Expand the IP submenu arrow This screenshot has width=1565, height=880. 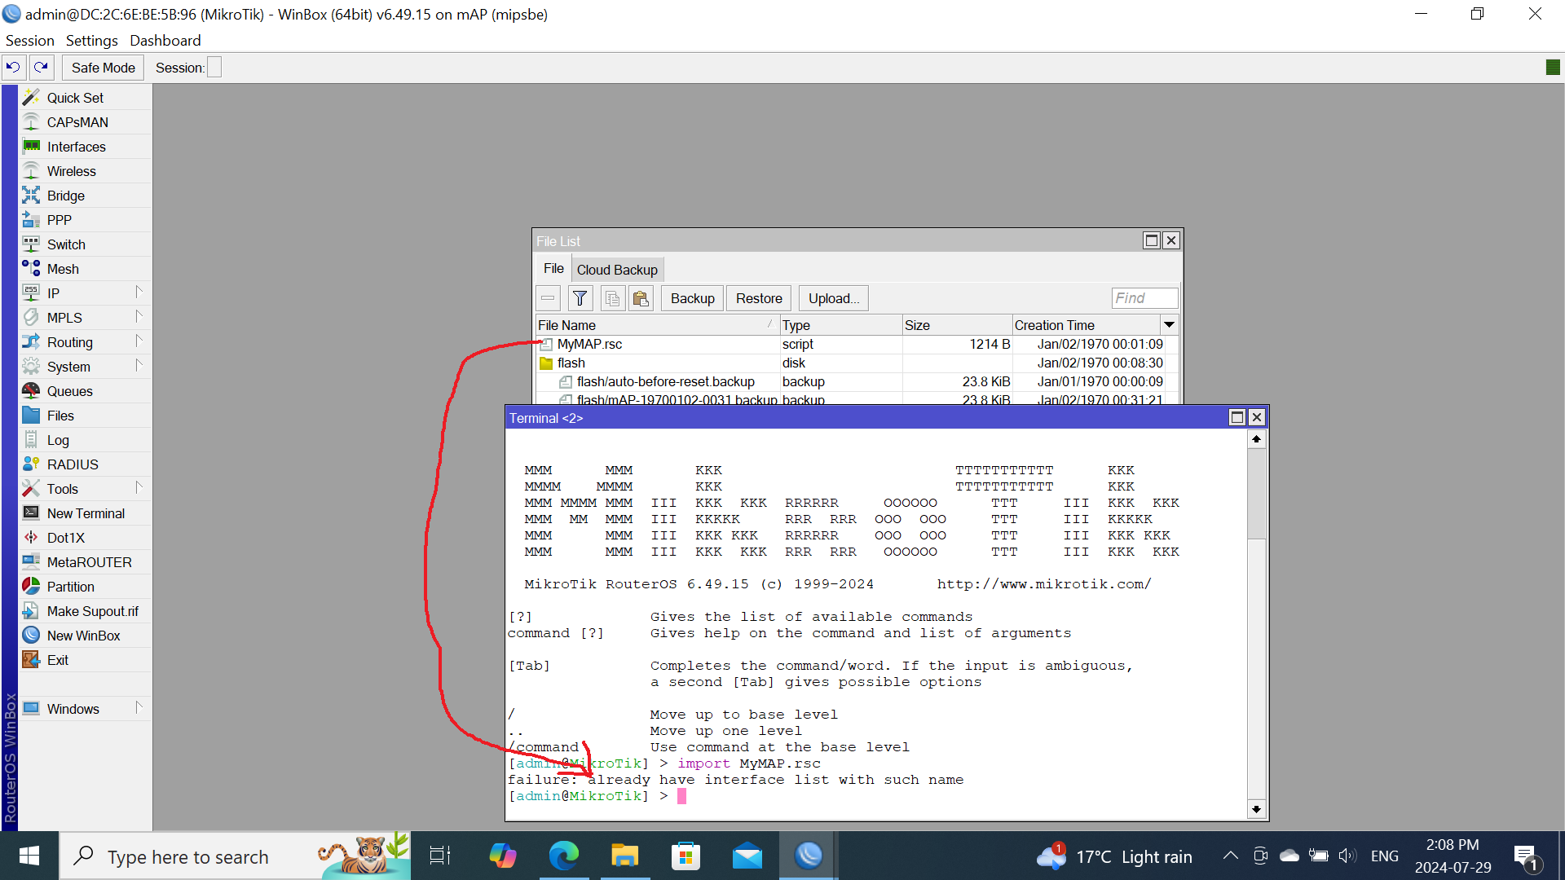139,293
